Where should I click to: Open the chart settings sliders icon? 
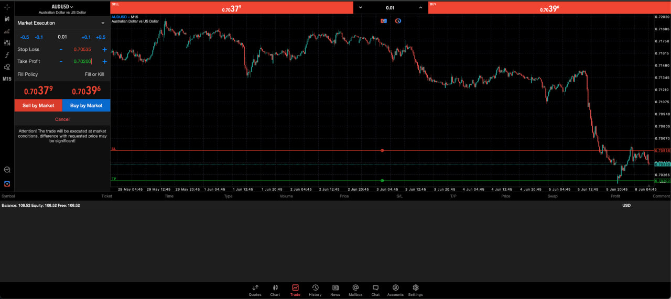[x=7, y=43]
